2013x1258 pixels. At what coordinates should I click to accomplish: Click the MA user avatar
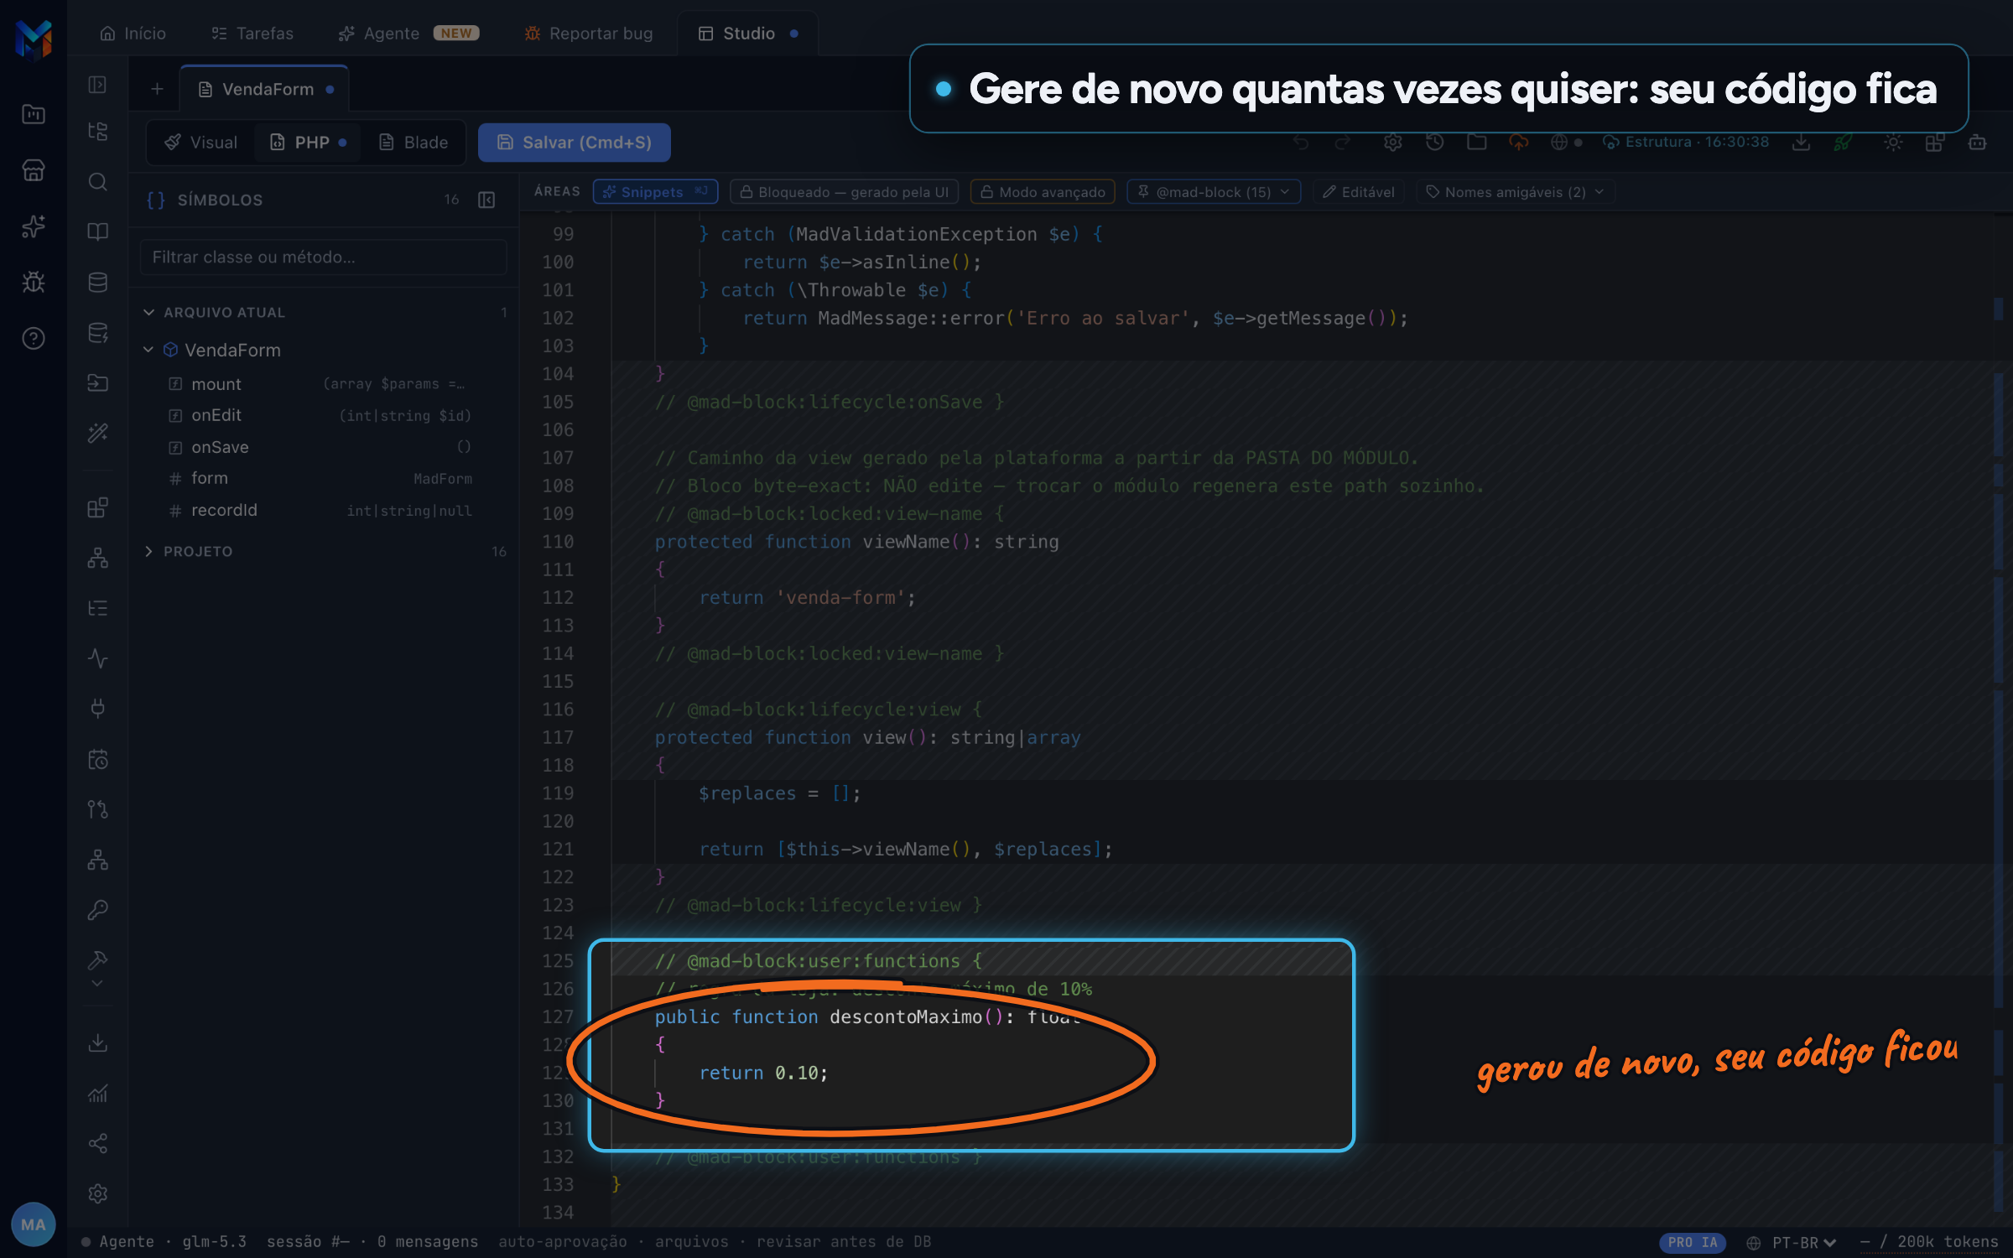[x=34, y=1224]
